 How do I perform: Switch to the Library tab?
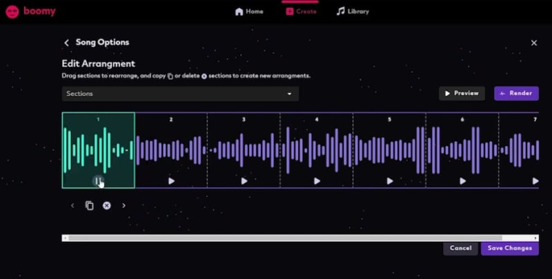(353, 12)
